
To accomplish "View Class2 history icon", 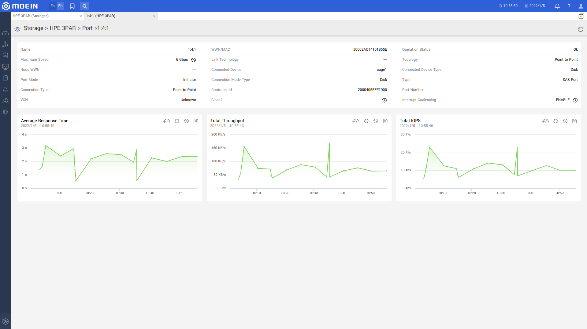I will pos(385,100).
